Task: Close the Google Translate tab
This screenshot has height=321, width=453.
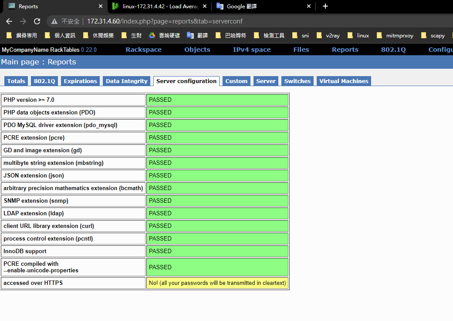Action: [x=309, y=7]
